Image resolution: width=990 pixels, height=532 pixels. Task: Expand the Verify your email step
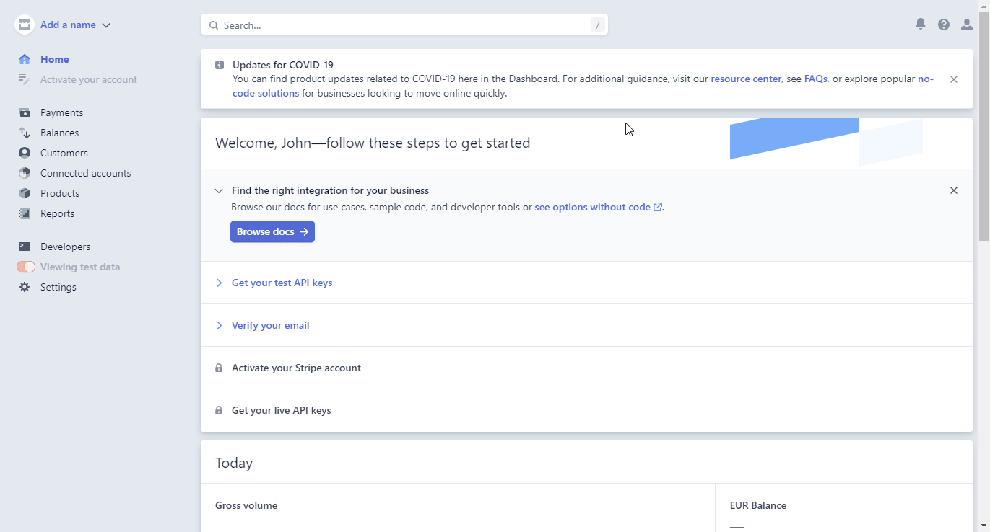point(271,325)
